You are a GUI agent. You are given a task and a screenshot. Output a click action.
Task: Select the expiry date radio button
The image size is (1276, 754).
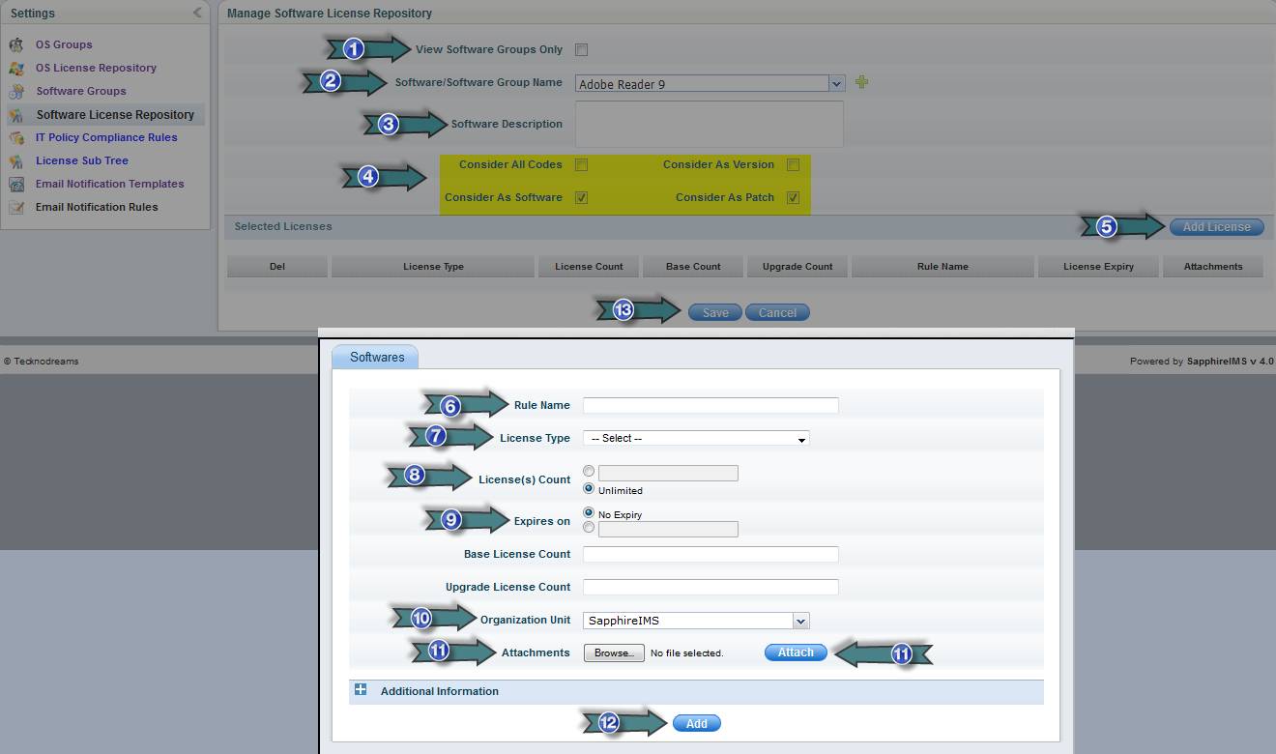[x=589, y=528]
